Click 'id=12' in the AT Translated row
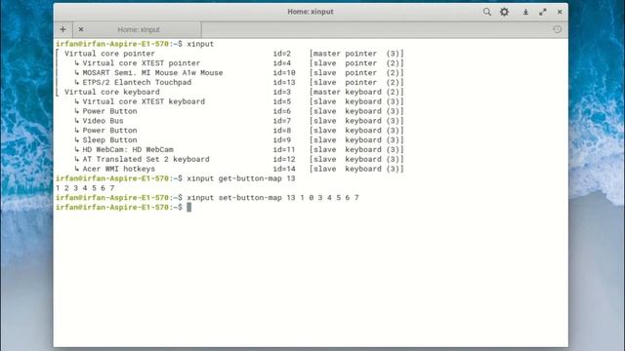The image size is (625, 351). point(284,159)
